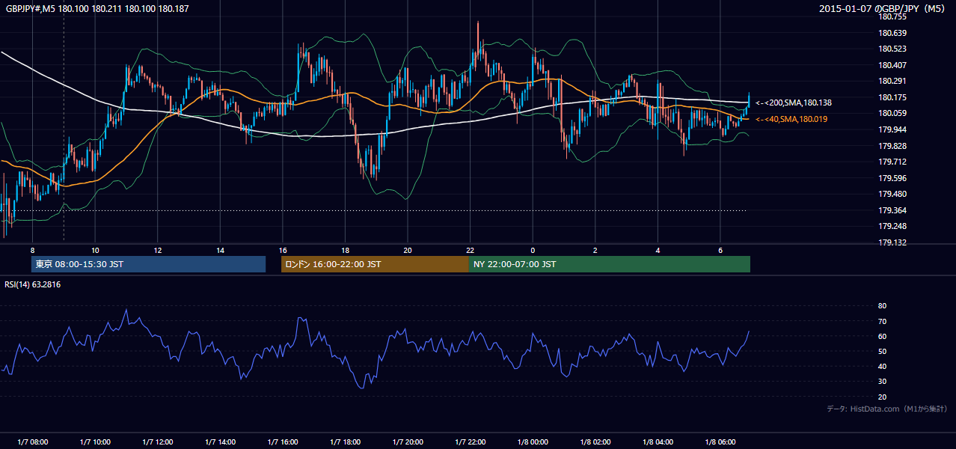Pick the 1/7 22:00 bottom time label
956x449 pixels.
point(470,442)
